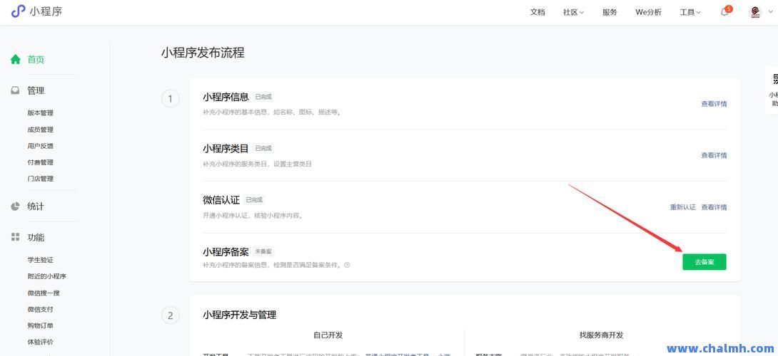Click the green 去备案 button
The image size is (778, 356).
pos(704,262)
